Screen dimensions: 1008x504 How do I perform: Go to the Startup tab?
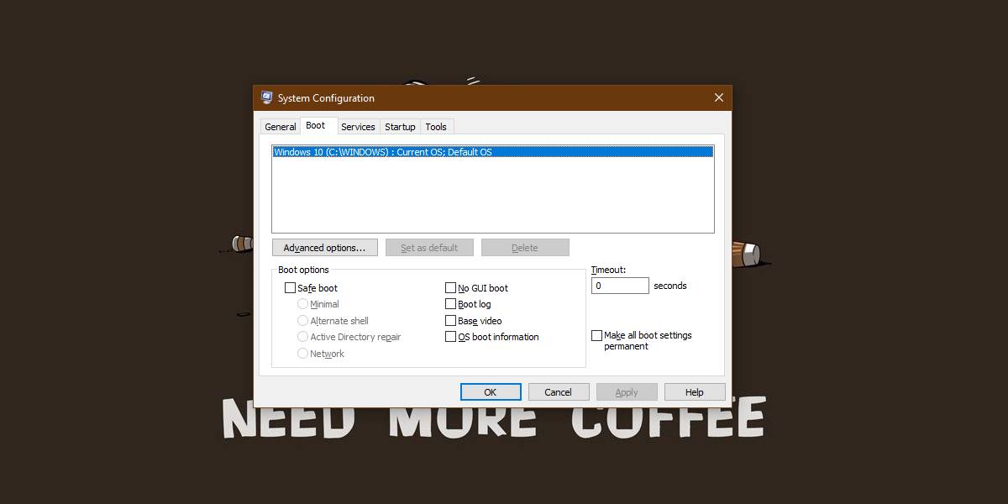click(x=400, y=127)
